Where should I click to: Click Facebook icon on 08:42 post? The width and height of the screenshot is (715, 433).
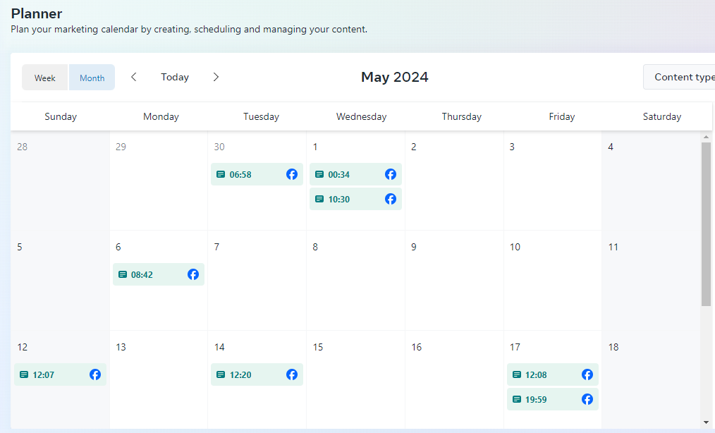(x=193, y=274)
